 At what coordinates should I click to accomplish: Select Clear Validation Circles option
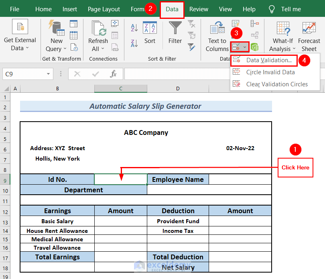[277, 84]
